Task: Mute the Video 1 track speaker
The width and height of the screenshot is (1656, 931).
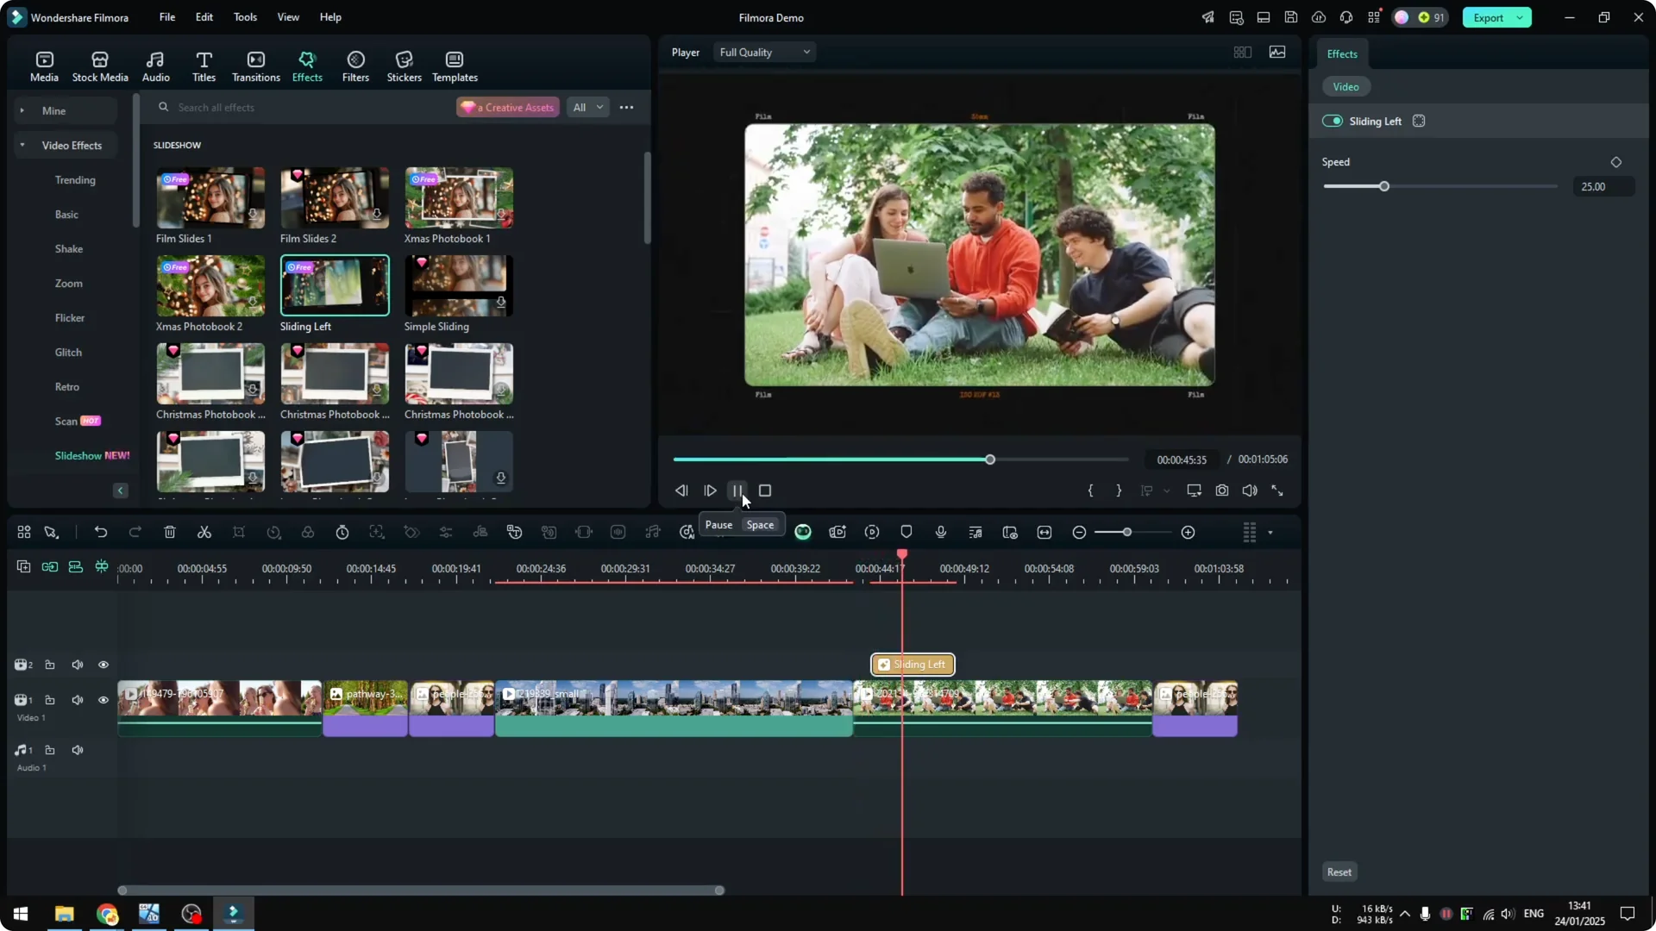Action: coord(78,700)
